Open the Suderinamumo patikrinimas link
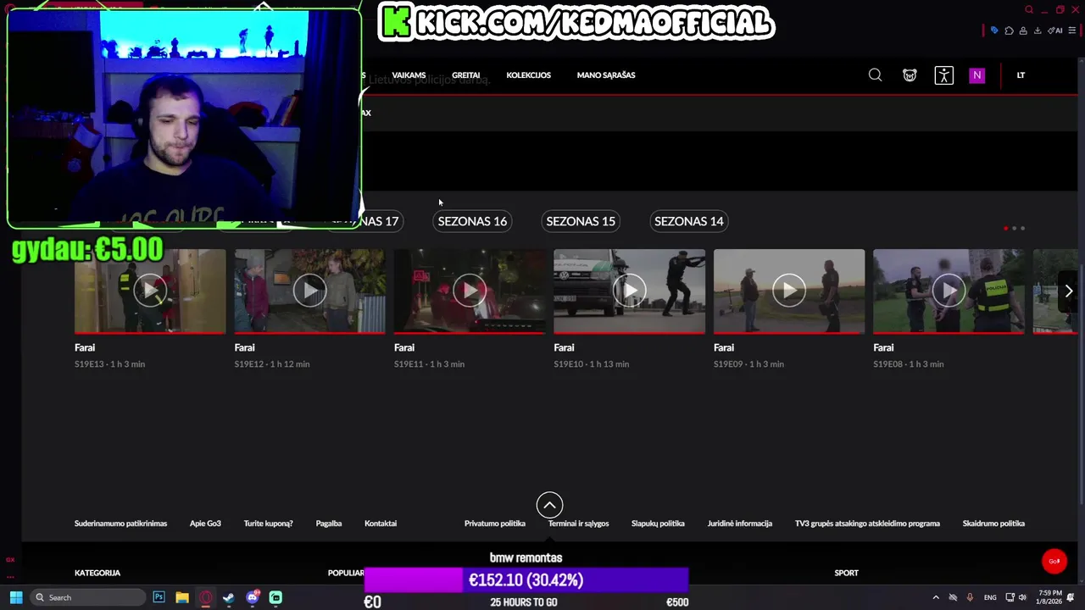 (120, 524)
